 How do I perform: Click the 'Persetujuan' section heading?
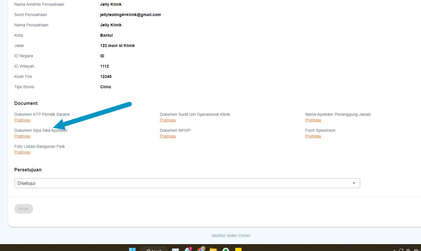click(x=28, y=170)
